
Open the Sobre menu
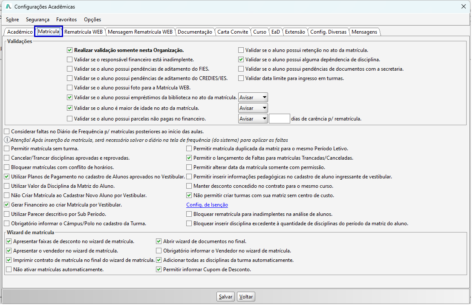click(12, 19)
